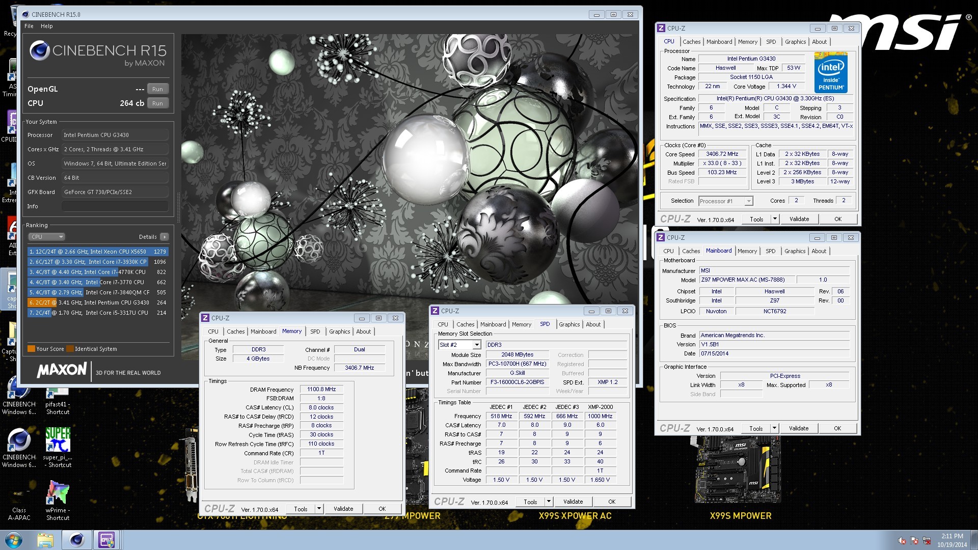
Task: Run the CPU benchmark
Action: (158, 103)
